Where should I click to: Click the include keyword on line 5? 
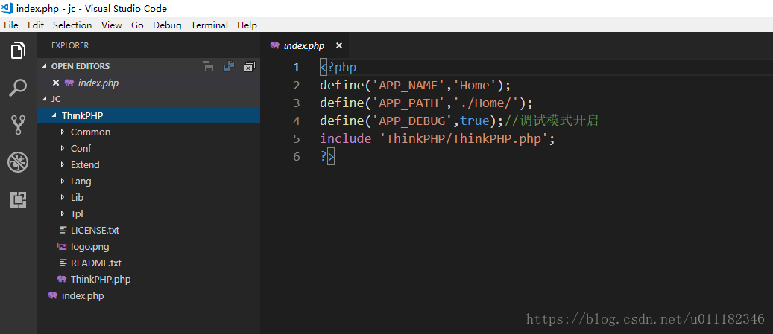346,139
